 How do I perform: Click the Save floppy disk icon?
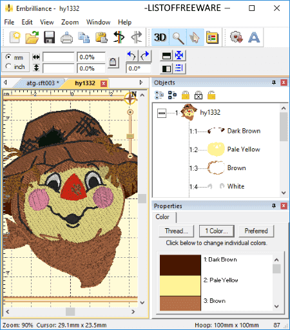click(x=49, y=37)
